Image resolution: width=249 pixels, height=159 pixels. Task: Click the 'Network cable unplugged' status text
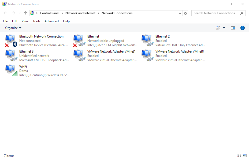(106, 41)
